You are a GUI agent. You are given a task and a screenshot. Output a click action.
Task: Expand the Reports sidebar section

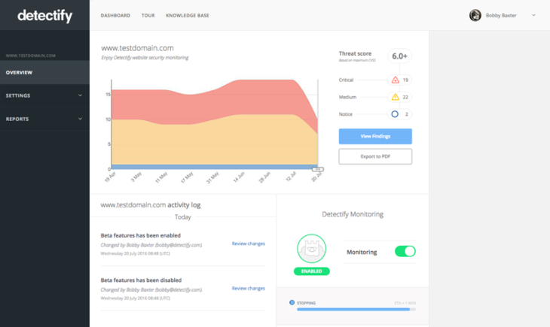click(x=44, y=119)
